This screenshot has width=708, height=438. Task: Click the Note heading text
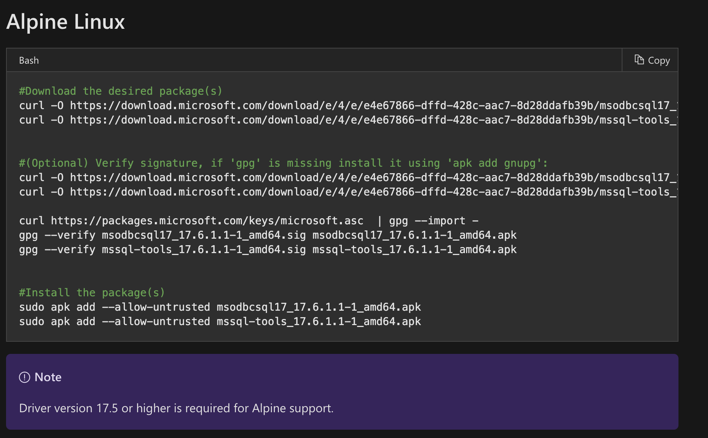pyautogui.click(x=48, y=377)
